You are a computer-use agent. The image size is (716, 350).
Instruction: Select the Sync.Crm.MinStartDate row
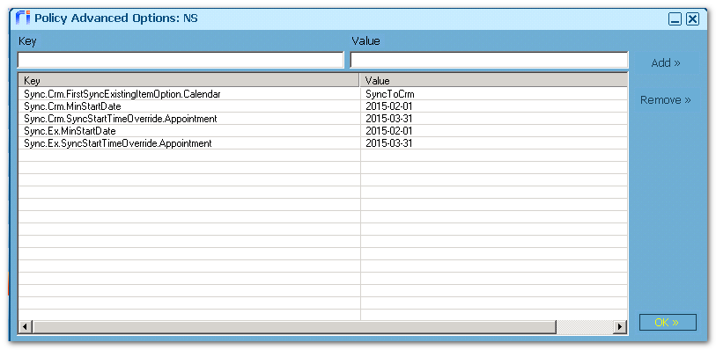(323, 106)
